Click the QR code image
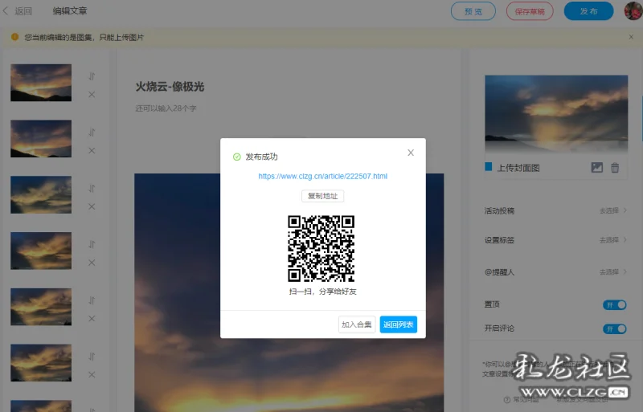The image size is (643, 412). tap(321, 248)
